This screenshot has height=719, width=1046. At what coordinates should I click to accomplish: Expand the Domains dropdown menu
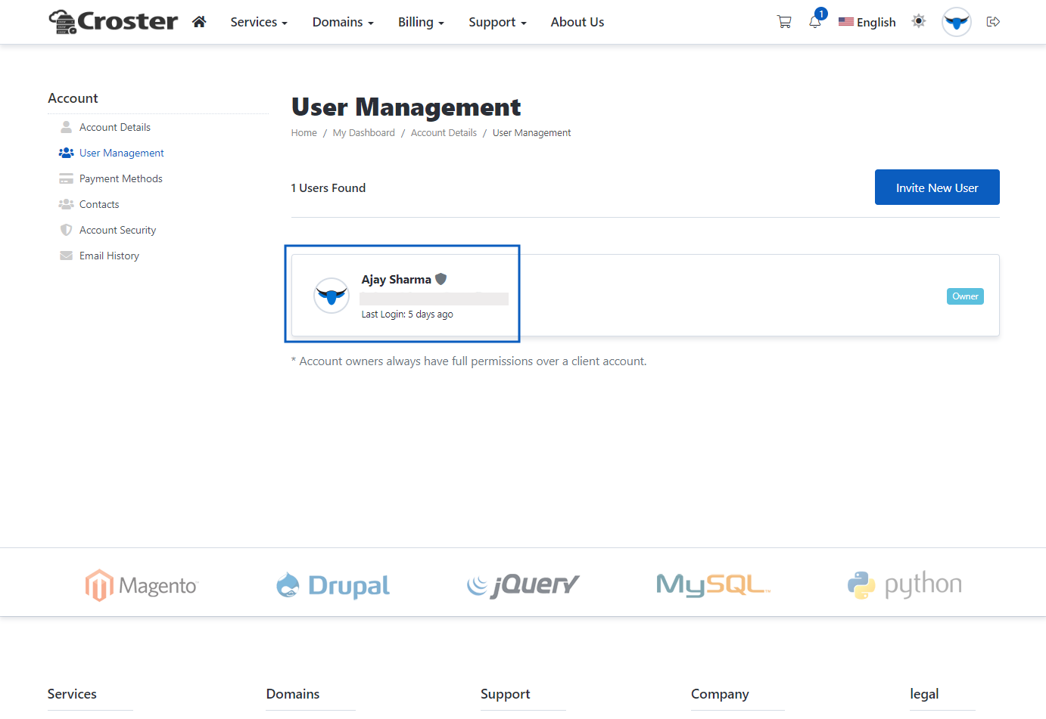pos(343,22)
